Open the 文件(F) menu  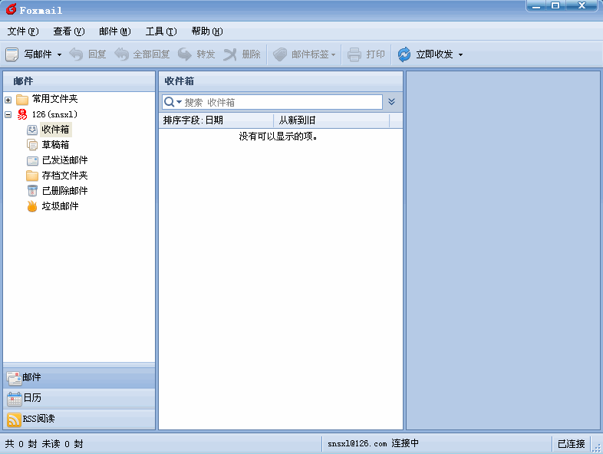tap(23, 31)
